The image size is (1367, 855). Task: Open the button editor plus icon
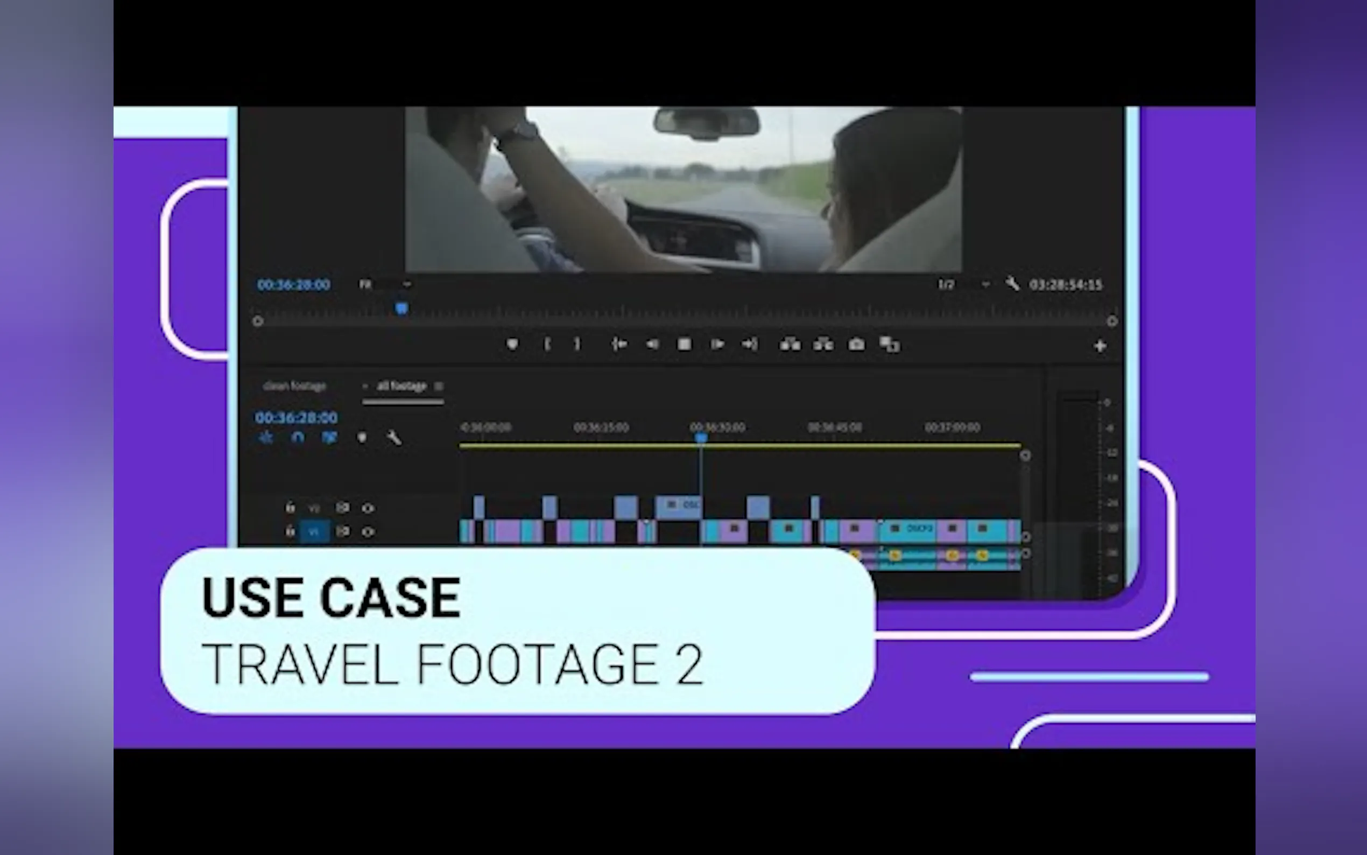1100,346
